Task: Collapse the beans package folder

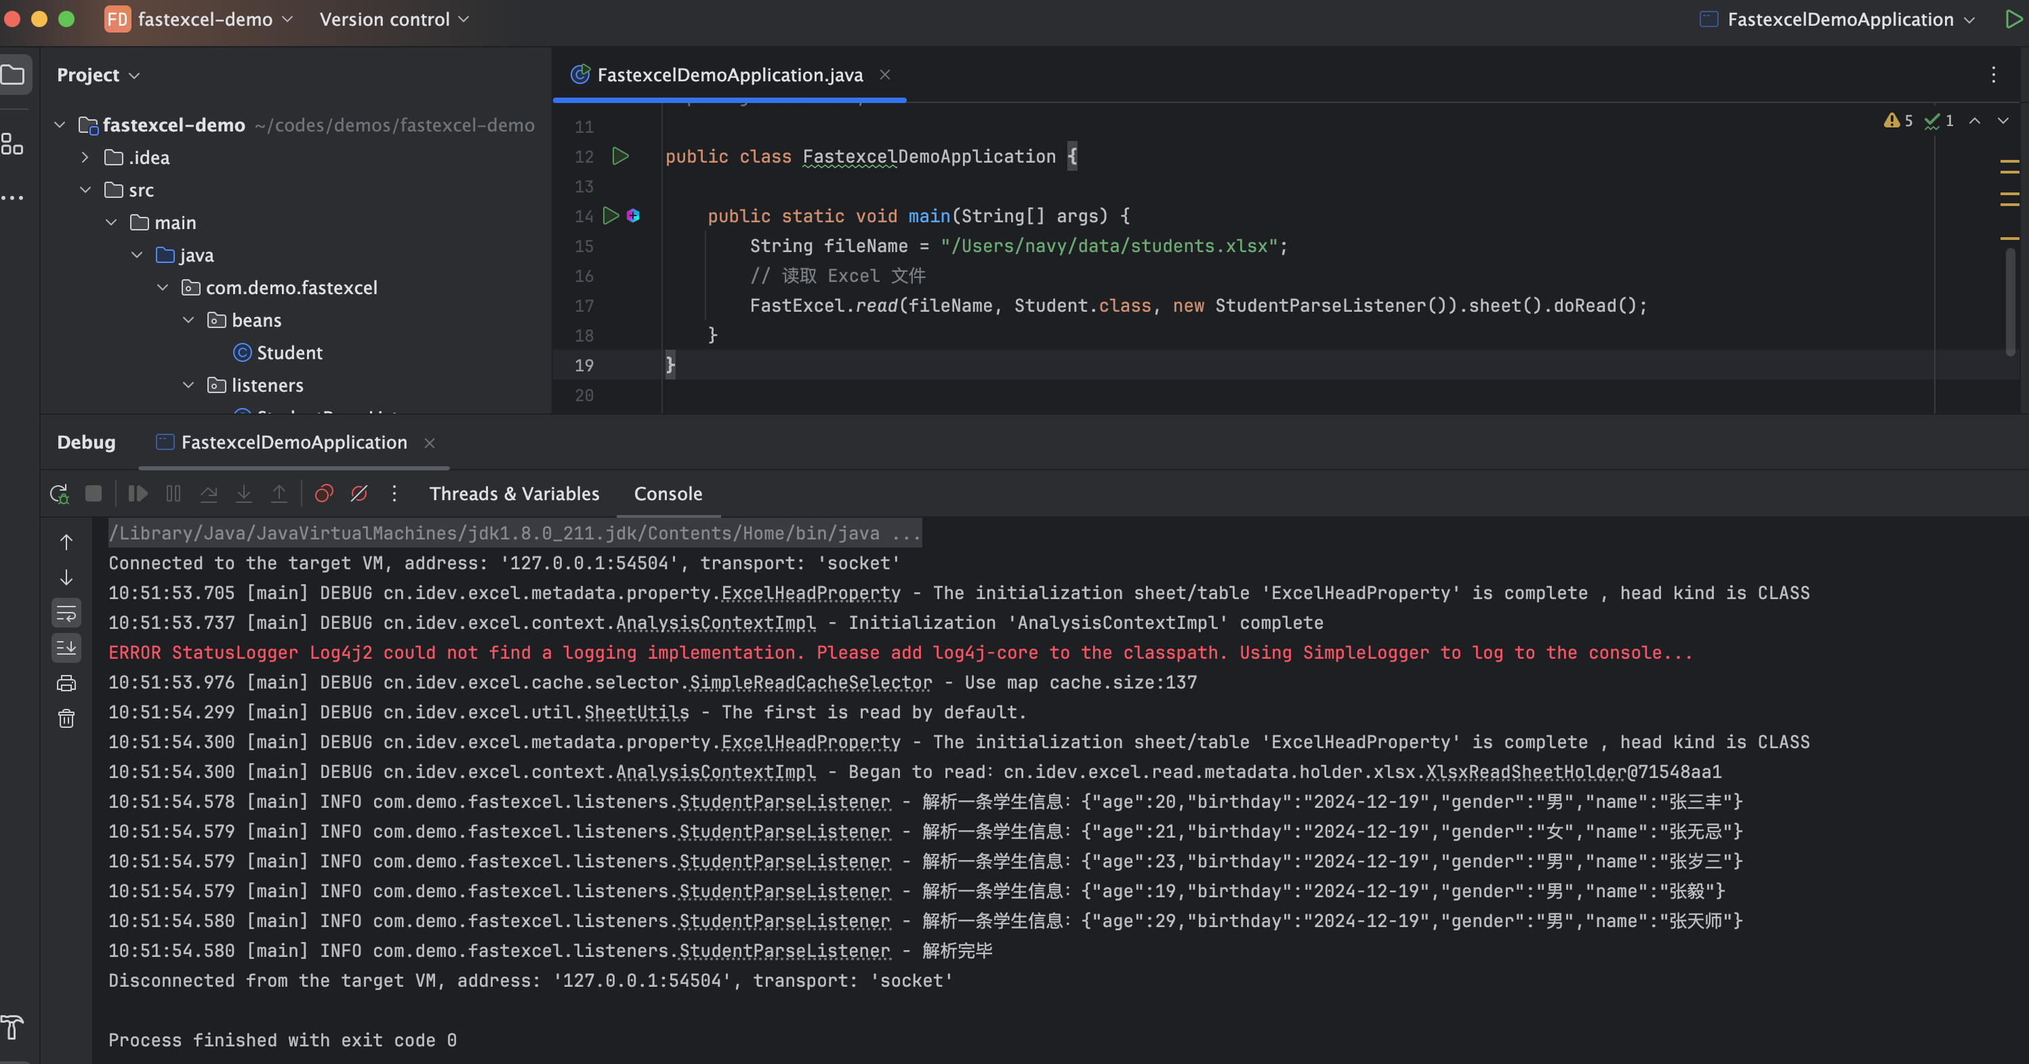Action: pyautogui.click(x=188, y=321)
